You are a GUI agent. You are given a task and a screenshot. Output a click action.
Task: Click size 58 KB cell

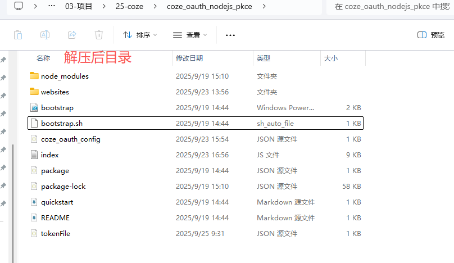(352, 186)
